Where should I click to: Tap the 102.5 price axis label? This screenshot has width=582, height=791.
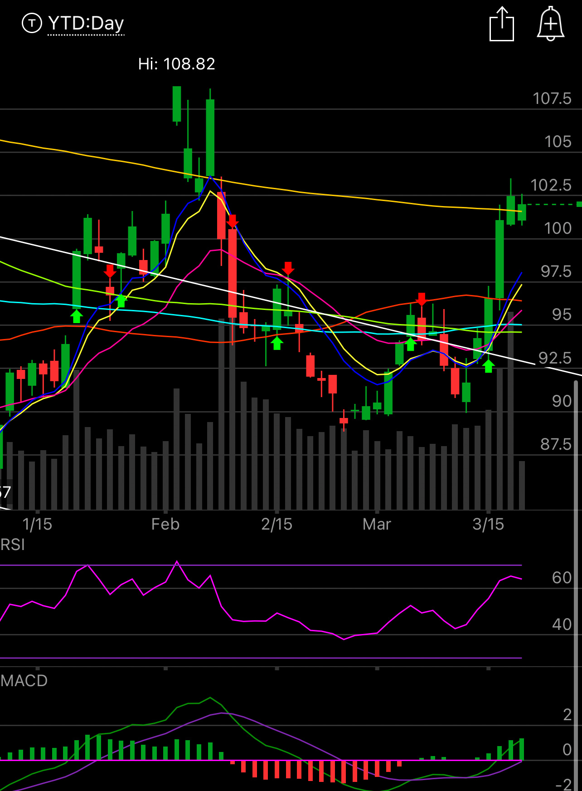(x=551, y=185)
